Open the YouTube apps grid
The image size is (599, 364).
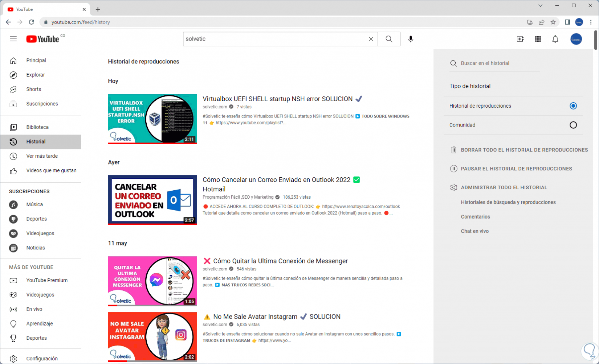(x=538, y=39)
